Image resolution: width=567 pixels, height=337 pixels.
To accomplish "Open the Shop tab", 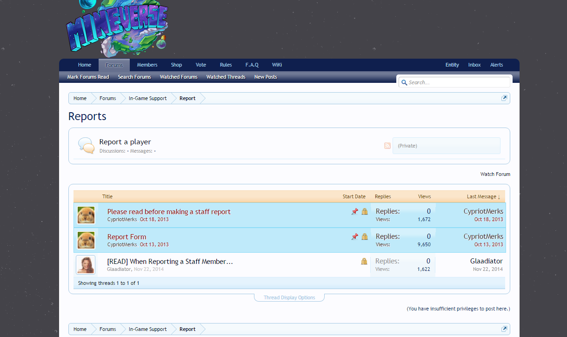I will 176,65.
